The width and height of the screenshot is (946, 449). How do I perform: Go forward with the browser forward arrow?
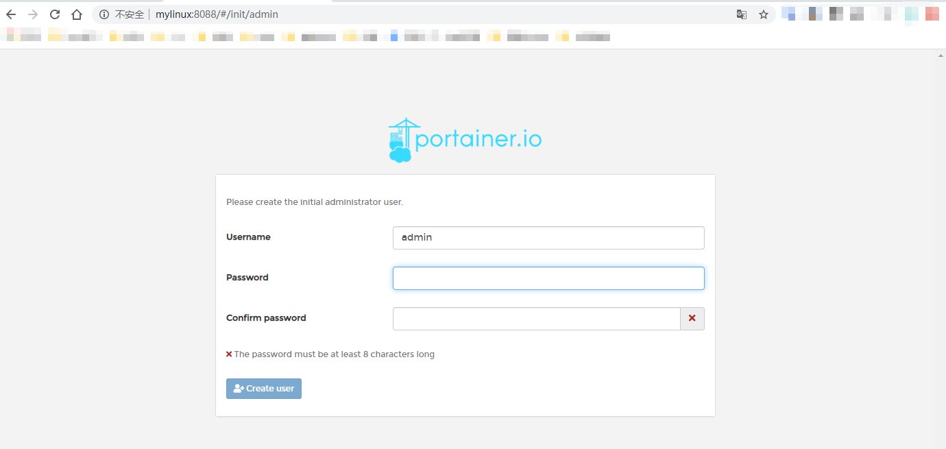click(x=33, y=14)
